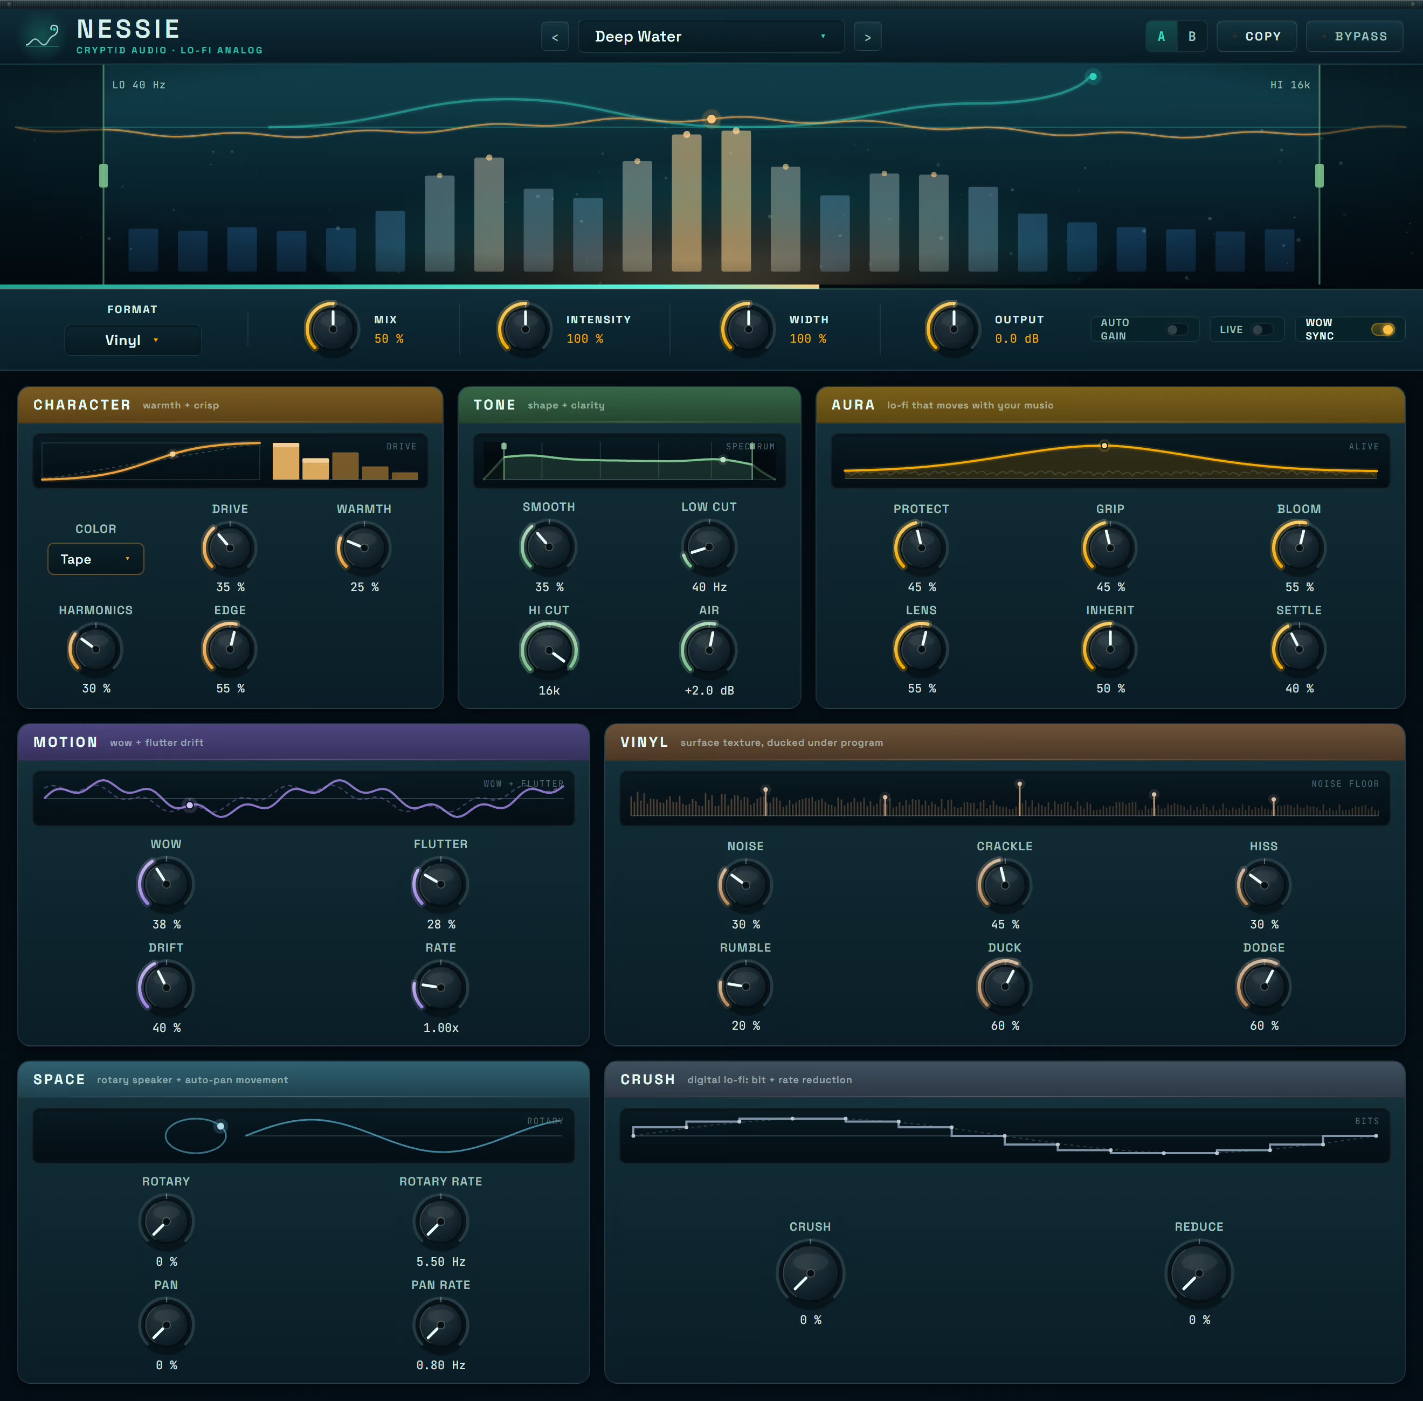
Task: Go to previous preset with left arrow
Action: tap(555, 37)
